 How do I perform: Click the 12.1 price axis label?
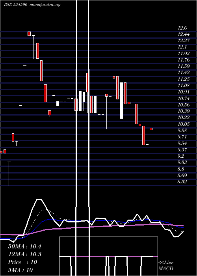[182, 47]
